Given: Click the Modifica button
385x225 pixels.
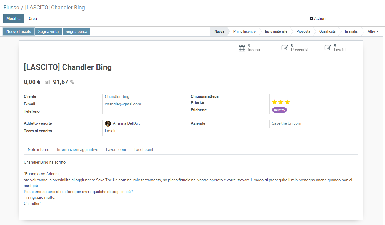Looking at the screenshot, I should point(14,19).
